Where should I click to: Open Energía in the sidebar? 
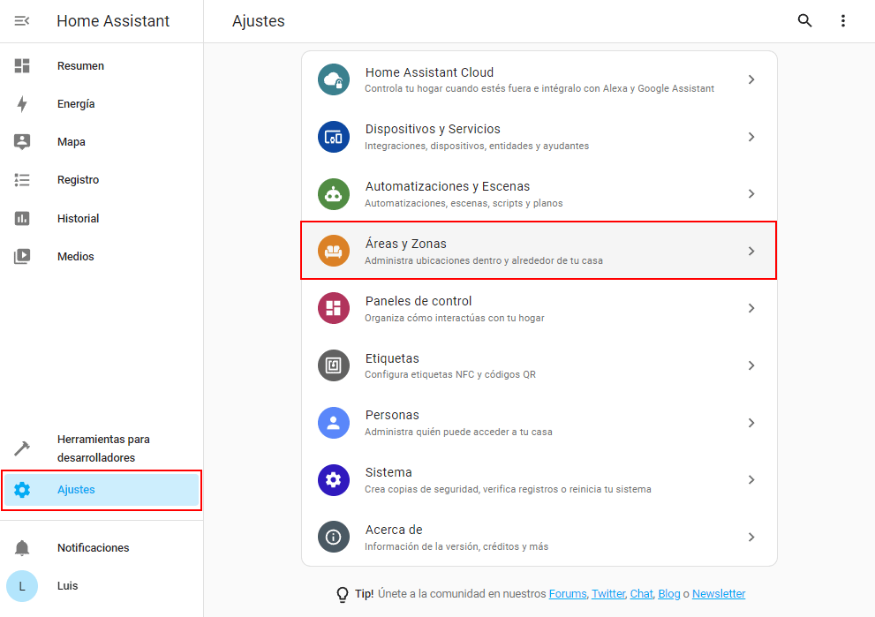tap(76, 104)
